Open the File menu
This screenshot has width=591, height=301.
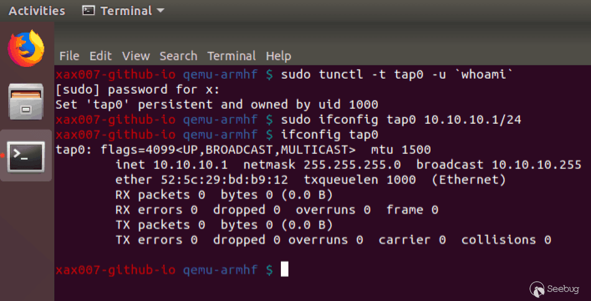coord(69,56)
